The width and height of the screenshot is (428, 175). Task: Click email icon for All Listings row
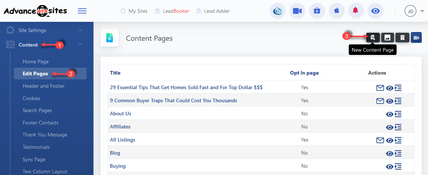(x=380, y=140)
